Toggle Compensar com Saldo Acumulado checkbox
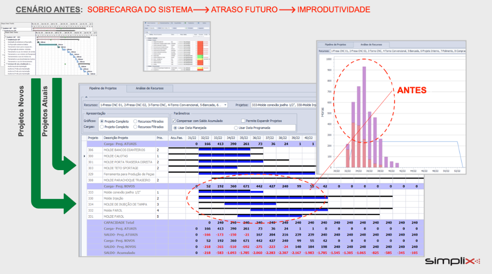This screenshot has width=492, height=274. click(174, 121)
